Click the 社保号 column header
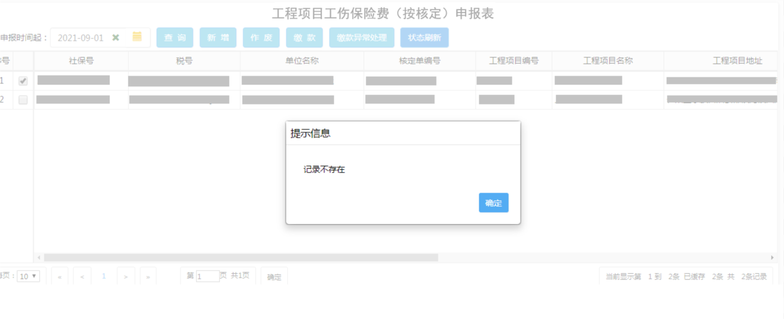784x319 pixels. click(x=81, y=61)
